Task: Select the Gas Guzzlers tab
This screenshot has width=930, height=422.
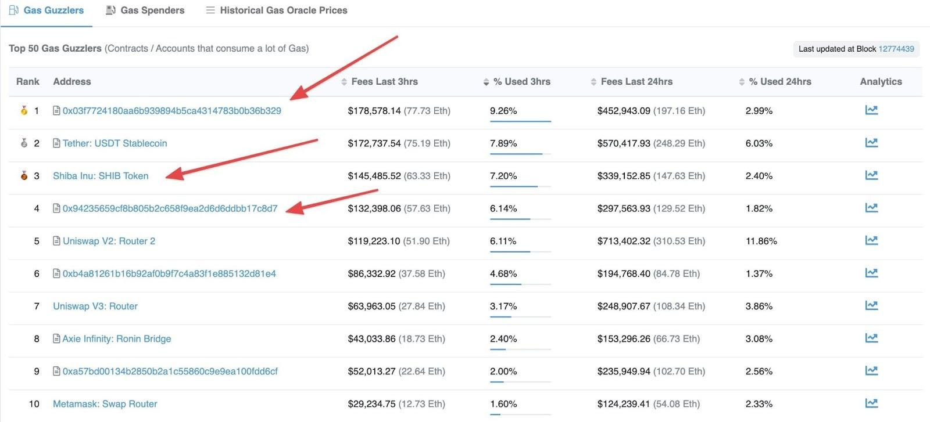Action: point(46,10)
